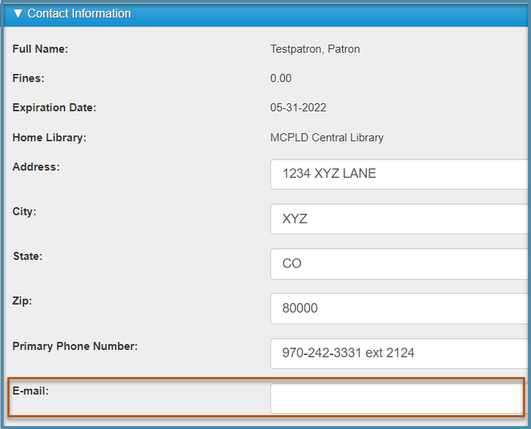The height and width of the screenshot is (429, 531).
Task: Collapse the Contact Information section triangle
Action: point(18,14)
